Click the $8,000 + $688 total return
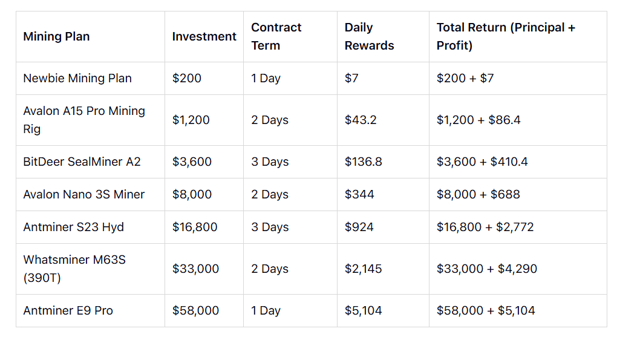 pos(478,195)
